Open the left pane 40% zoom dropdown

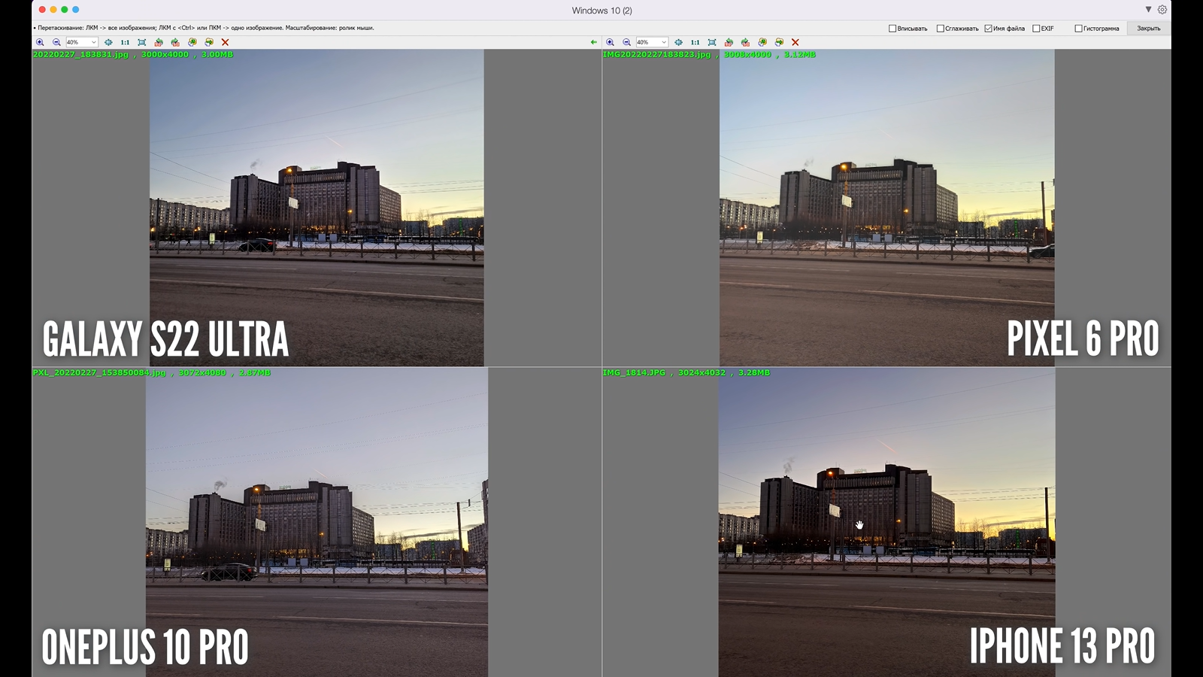click(x=93, y=42)
